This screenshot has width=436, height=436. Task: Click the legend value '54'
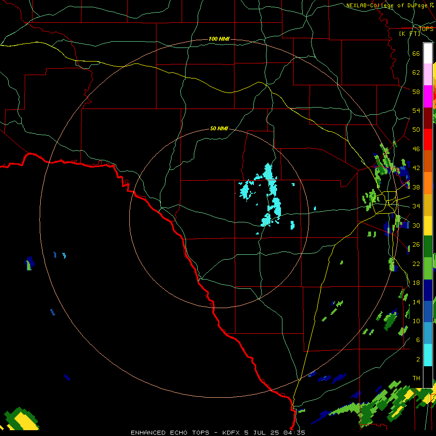click(x=416, y=110)
